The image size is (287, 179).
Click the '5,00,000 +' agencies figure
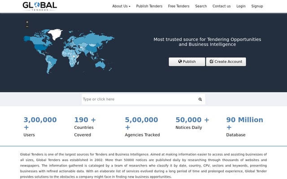(142, 124)
